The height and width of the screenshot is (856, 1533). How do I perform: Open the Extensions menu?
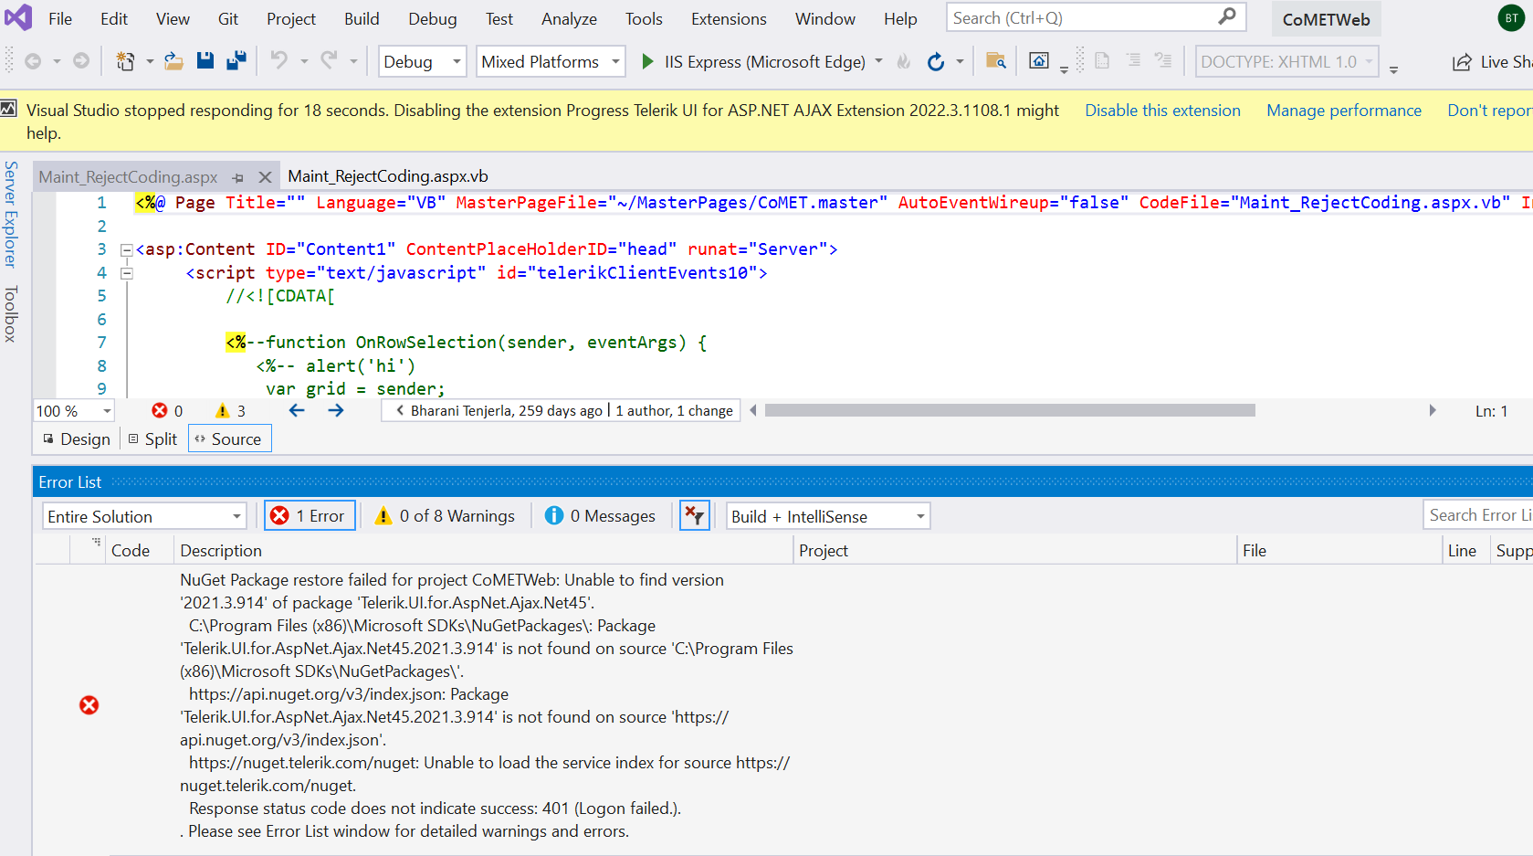pyautogui.click(x=729, y=18)
